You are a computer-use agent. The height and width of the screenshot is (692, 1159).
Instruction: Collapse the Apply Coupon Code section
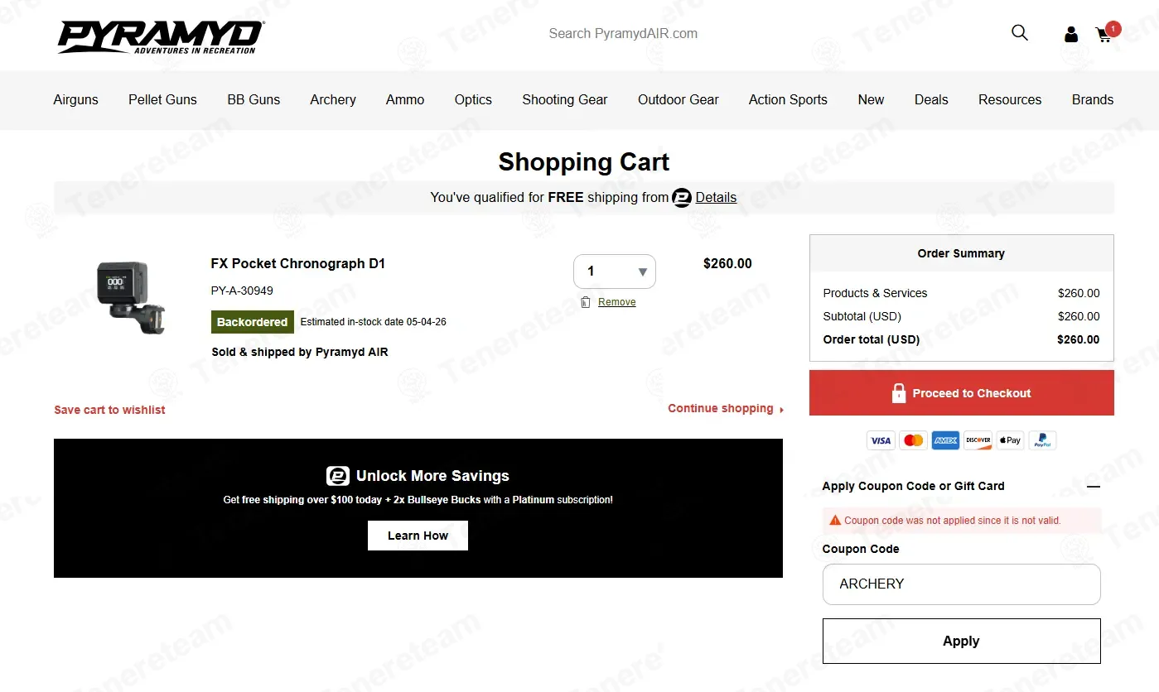(x=1094, y=487)
